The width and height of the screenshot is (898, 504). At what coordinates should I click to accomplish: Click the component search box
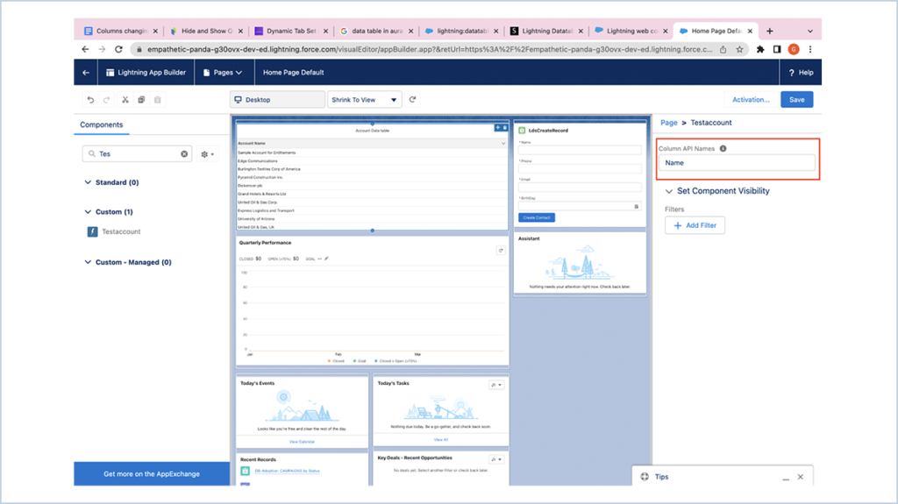point(136,154)
